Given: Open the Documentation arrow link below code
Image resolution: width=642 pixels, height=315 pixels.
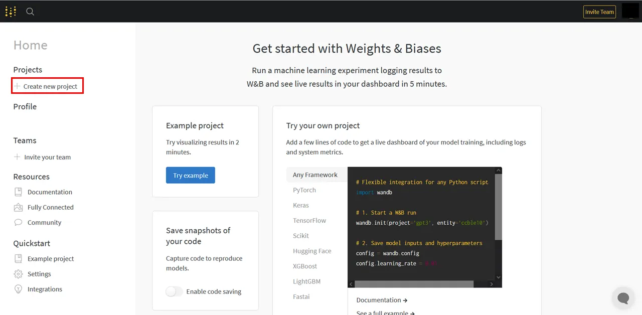Looking at the screenshot, I should [x=382, y=300].
